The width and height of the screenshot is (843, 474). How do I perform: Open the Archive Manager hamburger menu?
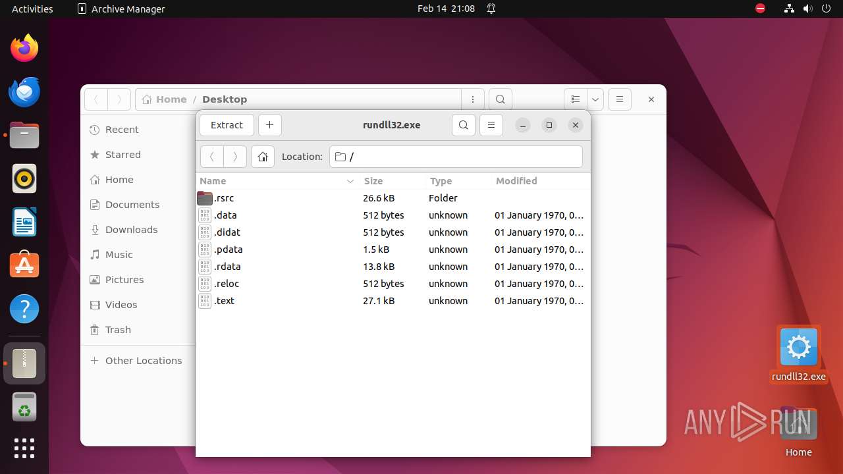click(x=491, y=125)
